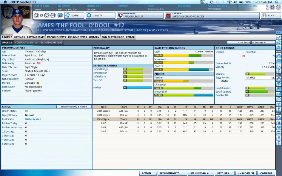This screenshot has width=282, height=176.
Task: Open the ARI team home icon
Action: click(x=279, y=117)
